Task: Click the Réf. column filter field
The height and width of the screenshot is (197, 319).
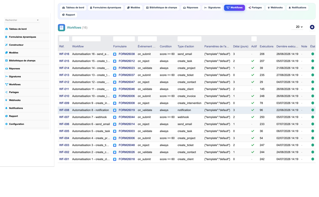Action: [x=64, y=39]
